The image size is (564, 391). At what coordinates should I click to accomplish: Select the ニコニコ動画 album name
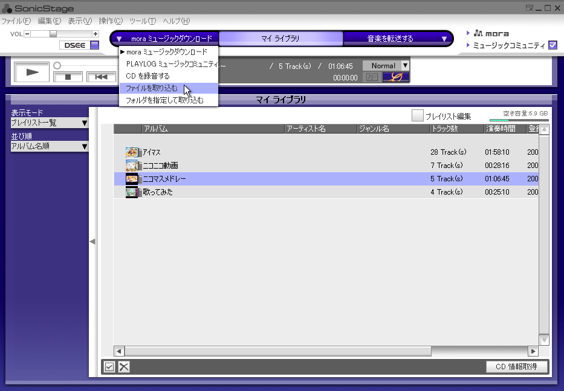coord(160,166)
